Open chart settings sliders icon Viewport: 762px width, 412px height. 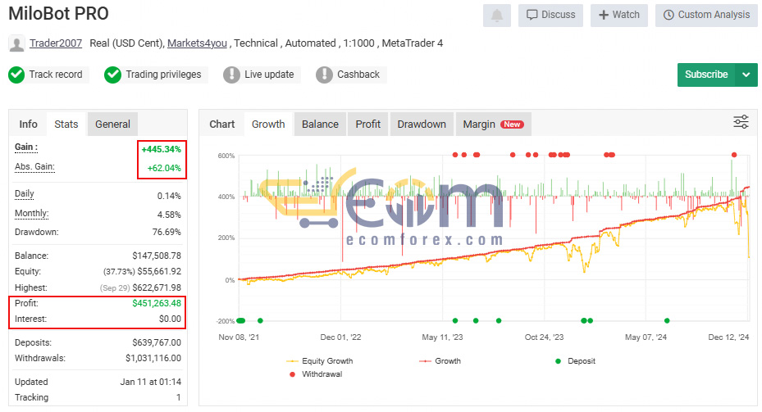point(741,122)
